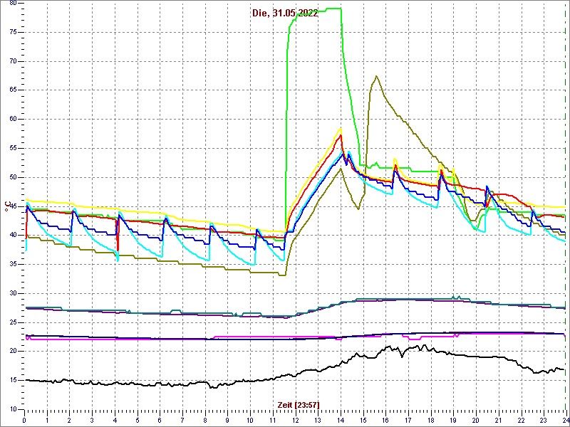Click the "Zeit [23:57]" time axis caption
Image resolution: width=570 pixels, height=427 pixels.
point(299,404)
